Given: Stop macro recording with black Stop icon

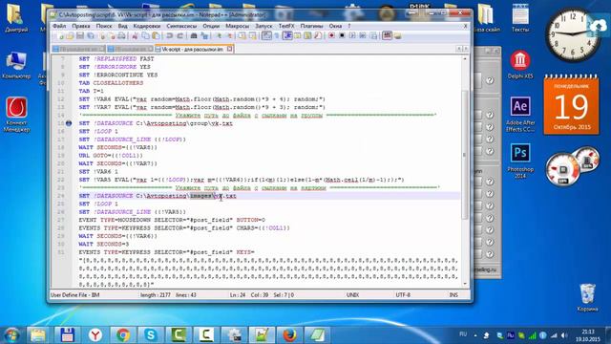Looking at the screenshot, I should click(x=342, y=36).
